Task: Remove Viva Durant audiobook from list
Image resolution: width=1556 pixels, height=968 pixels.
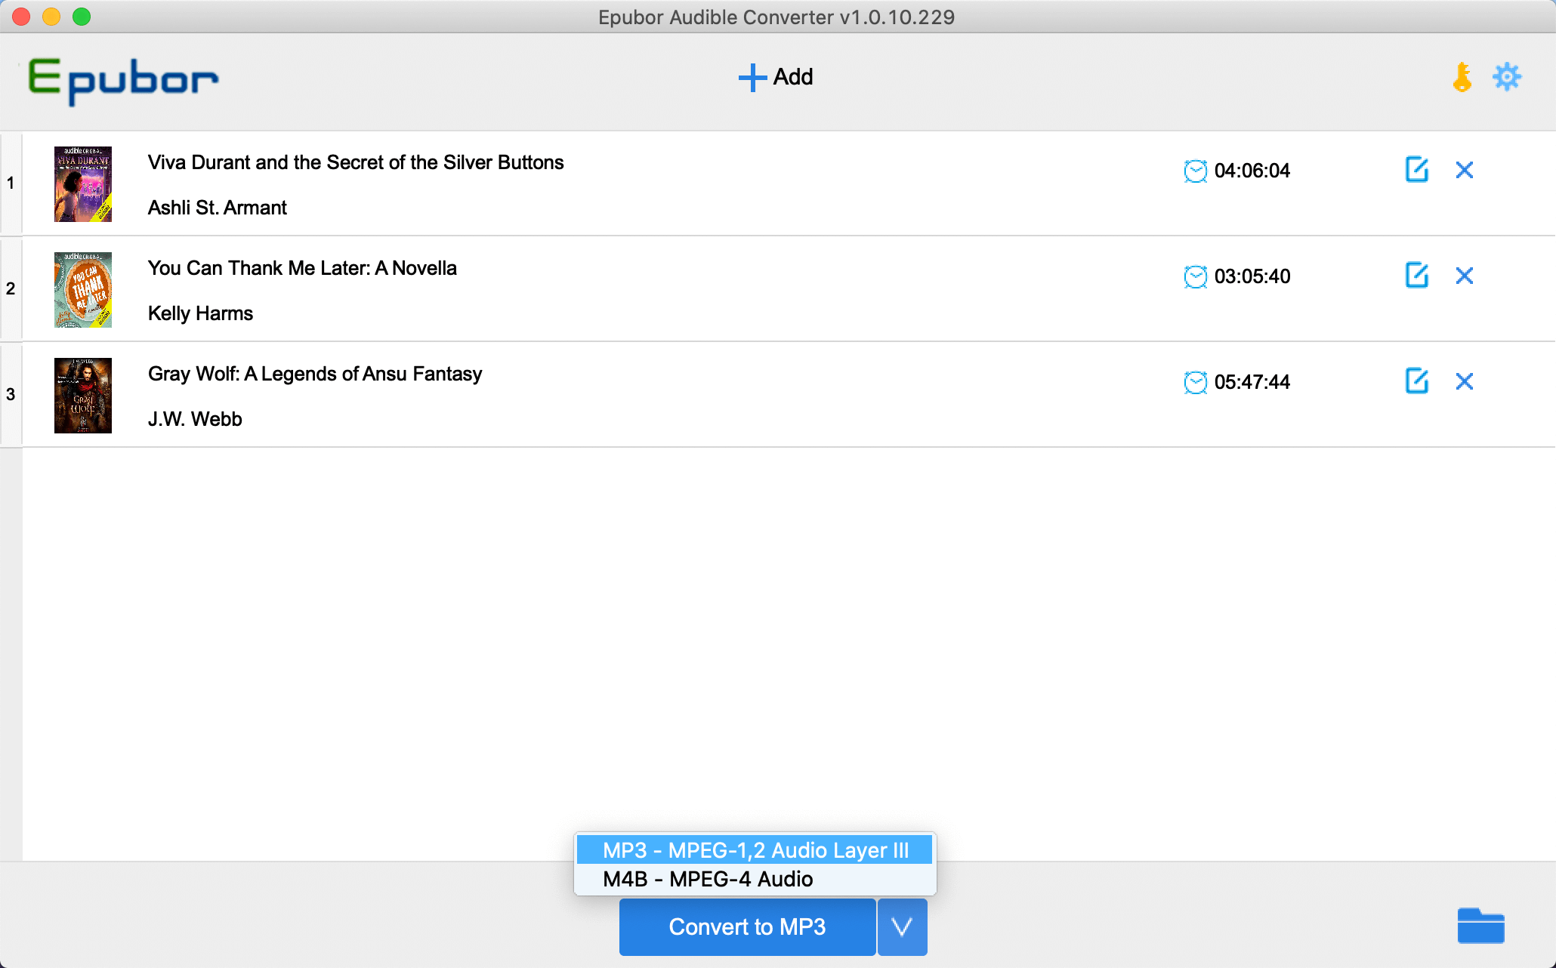Action: click(1465, 170)
